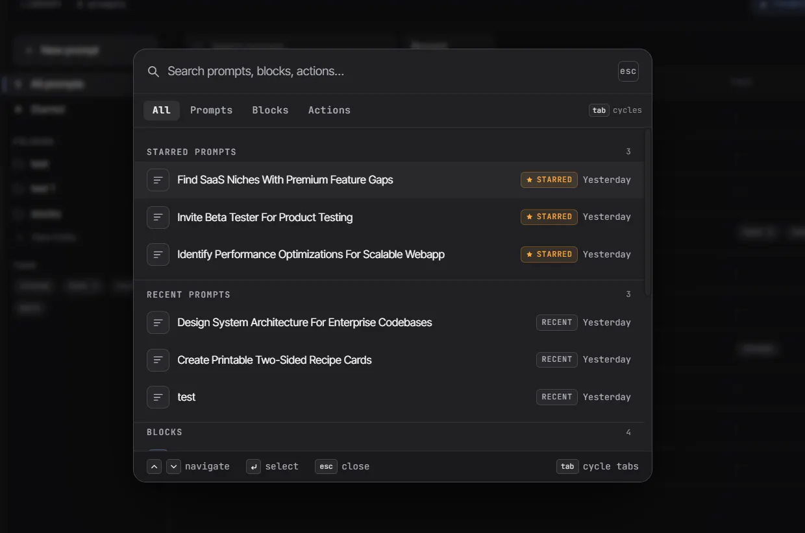The image size is (805, 533).
Task: Click document icon of the test prompt row
Action: (158, 397)
